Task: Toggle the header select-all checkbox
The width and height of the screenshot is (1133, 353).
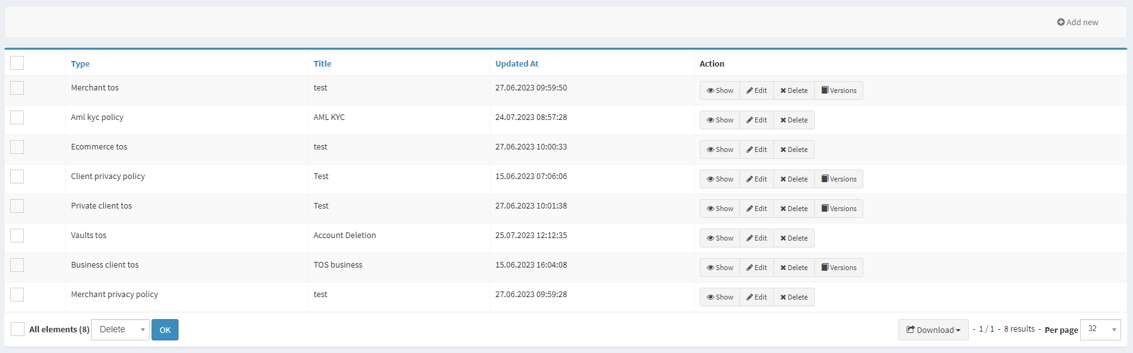Action: pos(17,63)
